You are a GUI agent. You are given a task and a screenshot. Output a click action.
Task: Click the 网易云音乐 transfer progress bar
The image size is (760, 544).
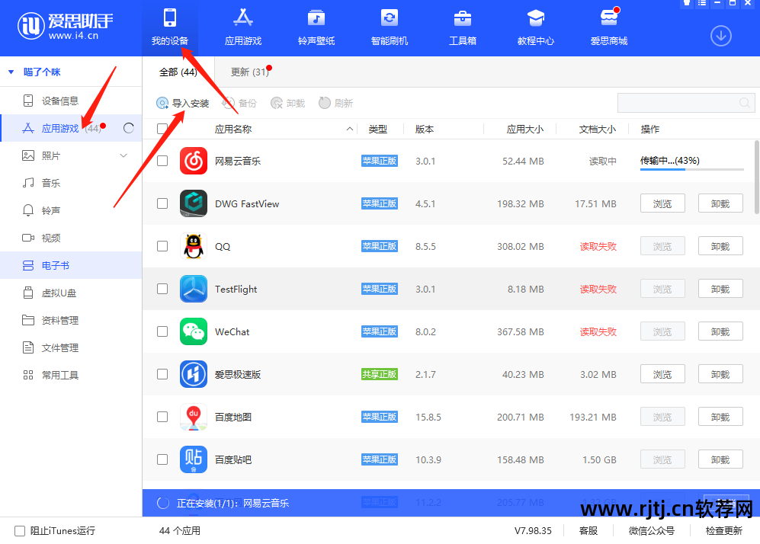pyautogui.click(x=691, y=170)
